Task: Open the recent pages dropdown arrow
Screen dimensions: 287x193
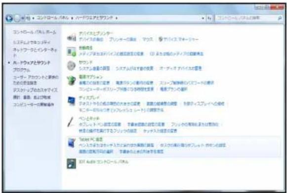Action: coord(23,18)
